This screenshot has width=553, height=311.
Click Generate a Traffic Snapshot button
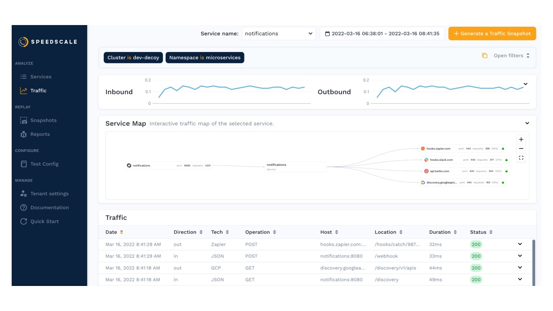point(492,34)
